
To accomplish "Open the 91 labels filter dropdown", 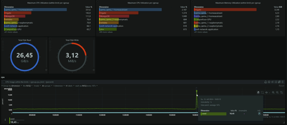I will (x=70, y=86).
